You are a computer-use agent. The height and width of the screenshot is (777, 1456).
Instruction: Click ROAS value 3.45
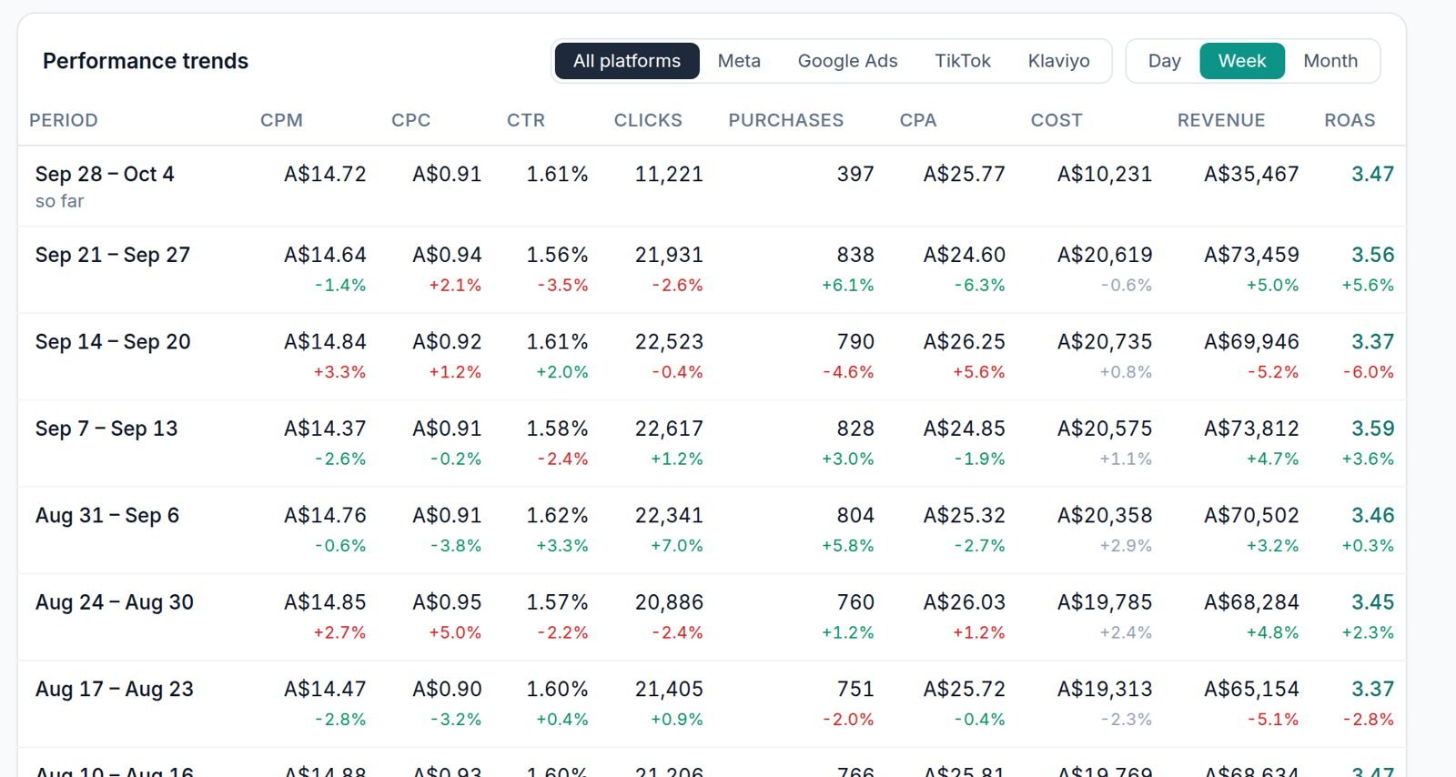[x=1372, y=602]
